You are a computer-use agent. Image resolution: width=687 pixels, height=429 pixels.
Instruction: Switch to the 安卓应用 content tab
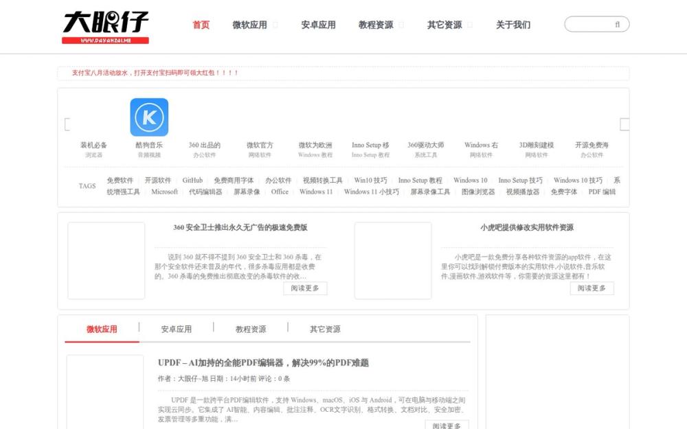coord(176,329)
